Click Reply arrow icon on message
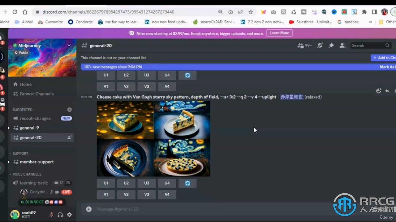The image size is (396, 222). click(387, 91)
